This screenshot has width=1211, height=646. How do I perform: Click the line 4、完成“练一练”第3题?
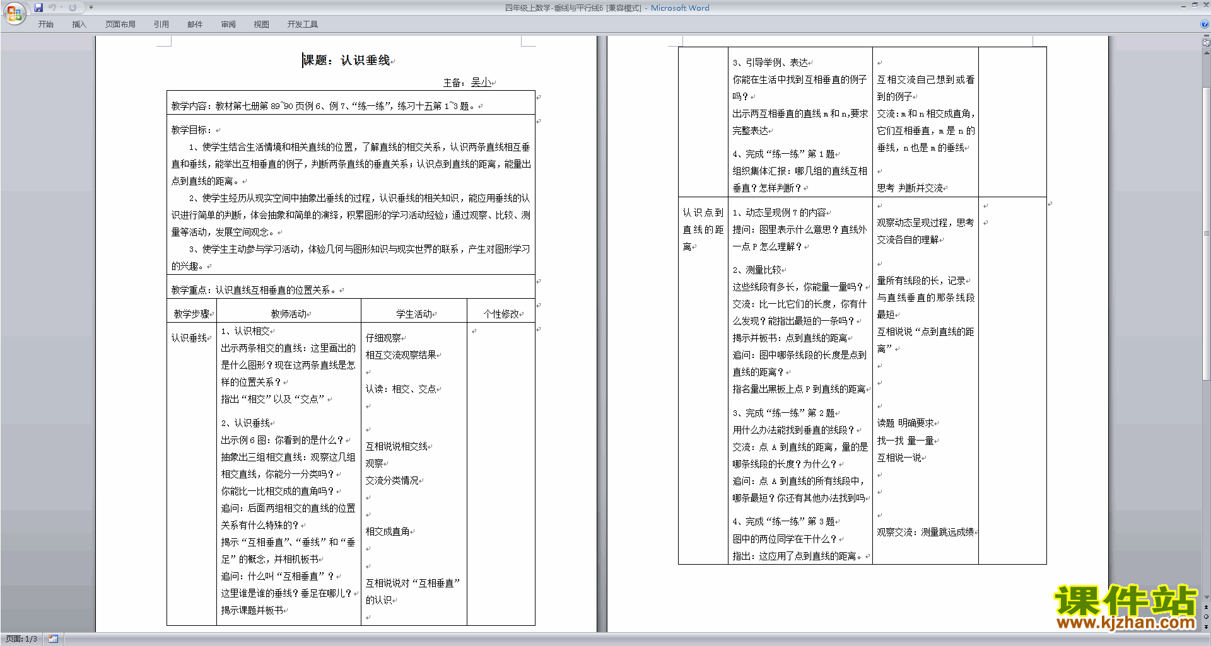pos(784,521)
